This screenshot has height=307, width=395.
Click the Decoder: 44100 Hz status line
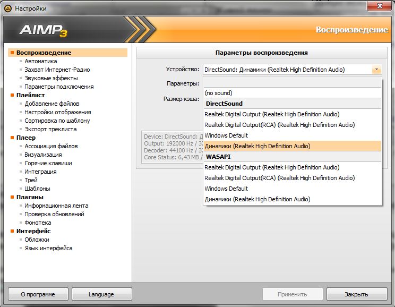(173, 150)
